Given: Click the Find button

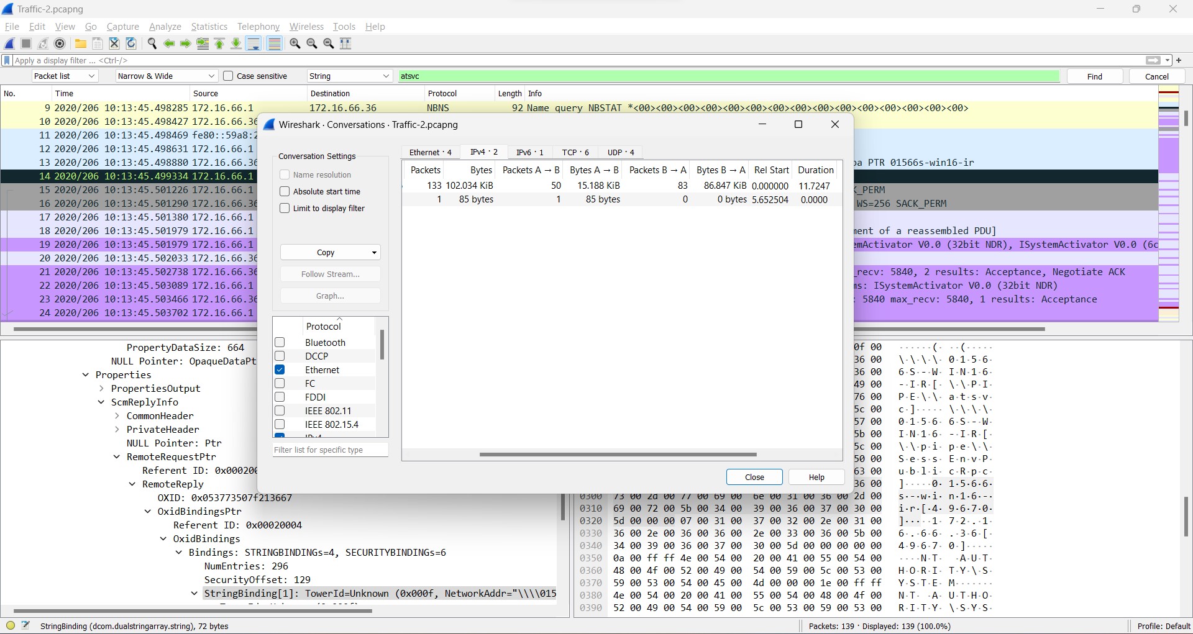Looking at the screenshot, I should click(x=1094, y=76).
